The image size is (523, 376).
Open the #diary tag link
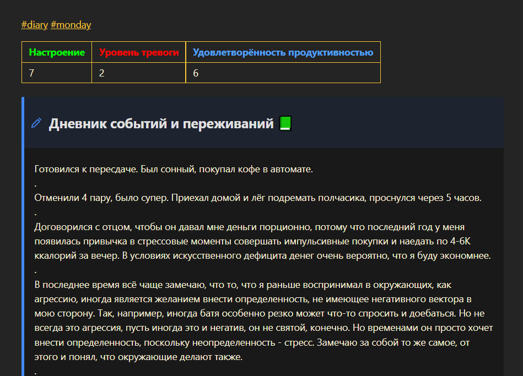[x=35, y=25]
